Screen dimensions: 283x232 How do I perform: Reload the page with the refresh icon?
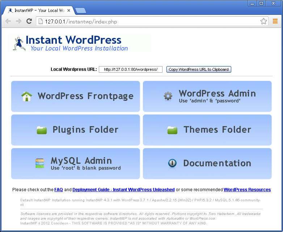29,21
